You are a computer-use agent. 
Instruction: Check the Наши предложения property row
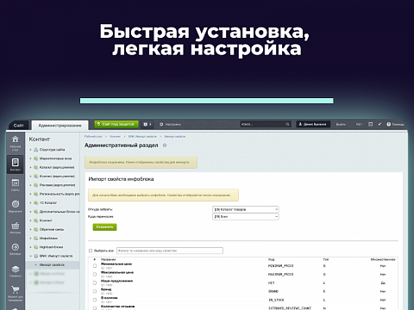95,283
